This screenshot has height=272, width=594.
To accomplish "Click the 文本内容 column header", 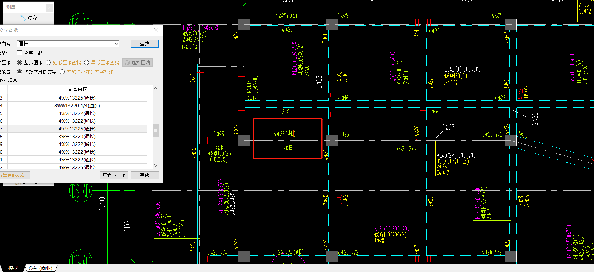I will click(x=77, y=89).
